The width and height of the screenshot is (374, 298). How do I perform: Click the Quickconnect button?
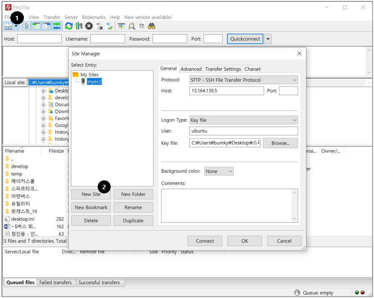pos(245,39)
